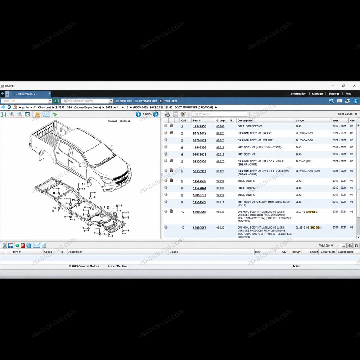Select radio button for part 94771442
The height and width of the screenshot is (360, 360).
coord(166,133)
